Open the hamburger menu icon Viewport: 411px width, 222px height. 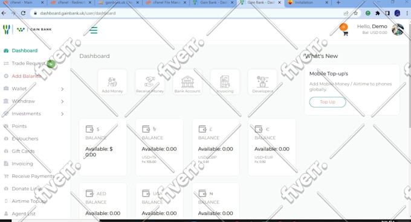point(93,30)
